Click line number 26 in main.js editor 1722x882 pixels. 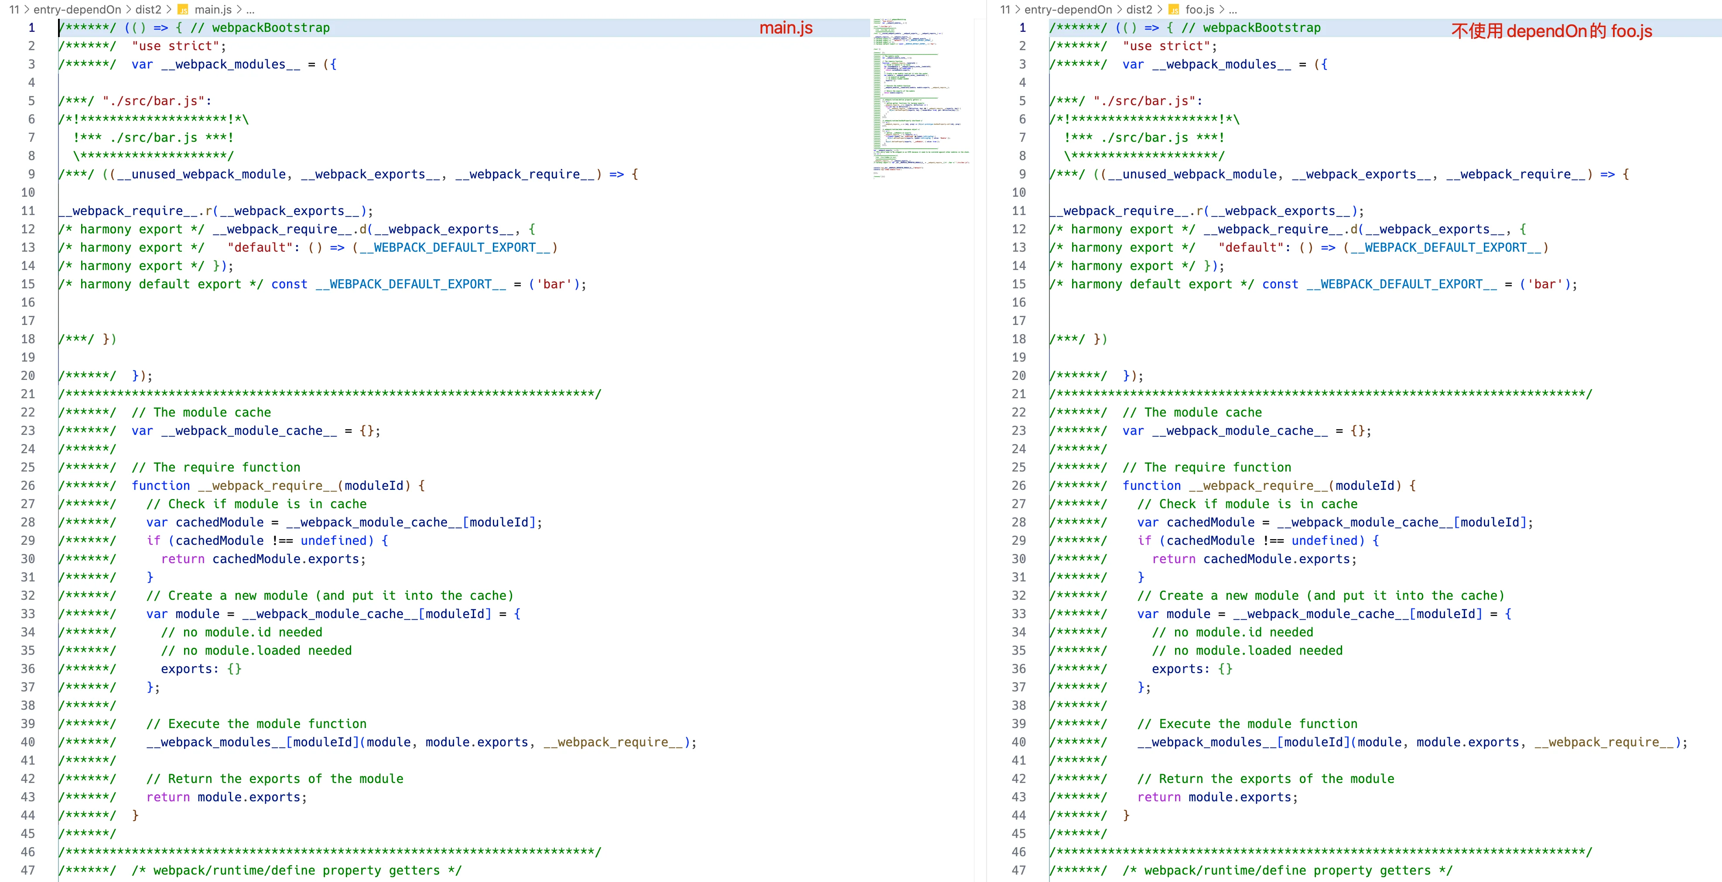[x=28, y=485]
